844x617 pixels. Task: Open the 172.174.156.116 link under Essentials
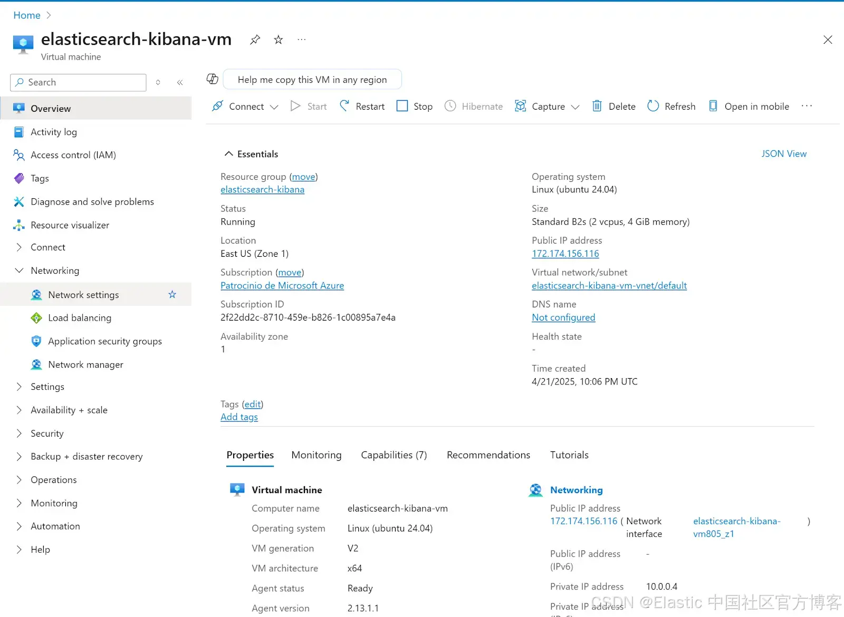click(x=565, y=254)
